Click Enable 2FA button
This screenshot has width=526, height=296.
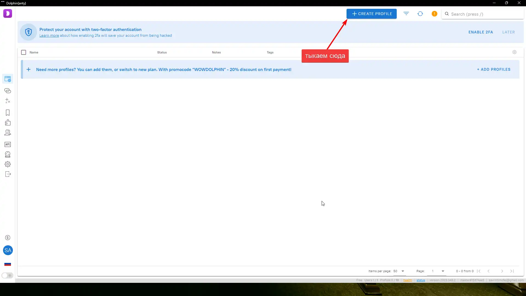pos(481,32)
